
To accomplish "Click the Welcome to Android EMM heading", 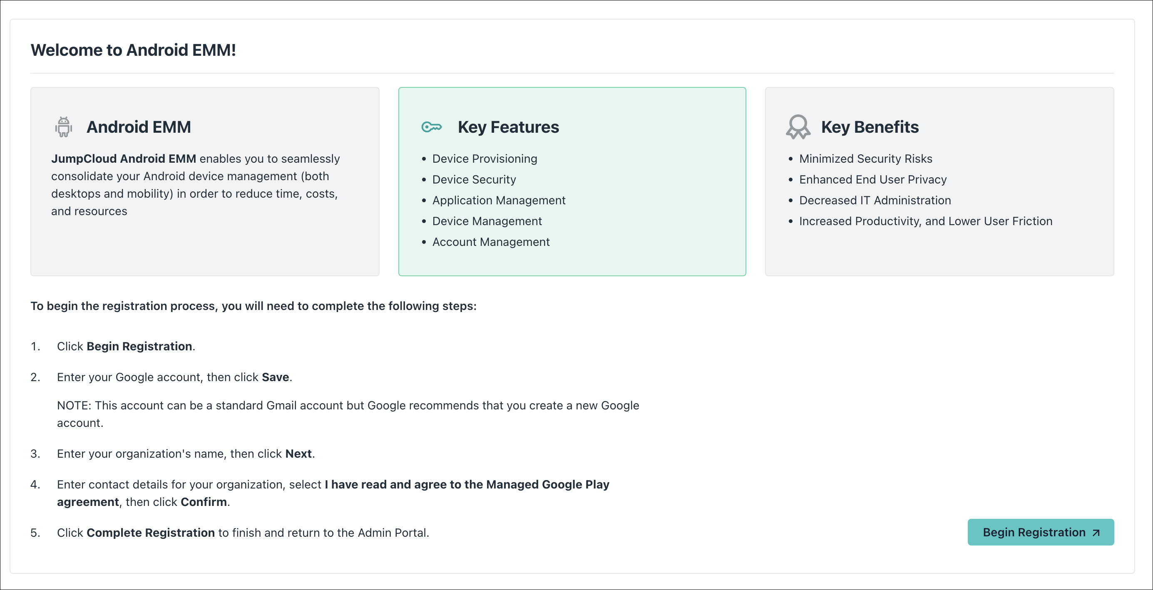I will [133, 50].
